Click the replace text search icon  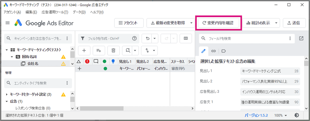(x=127, y=50)
